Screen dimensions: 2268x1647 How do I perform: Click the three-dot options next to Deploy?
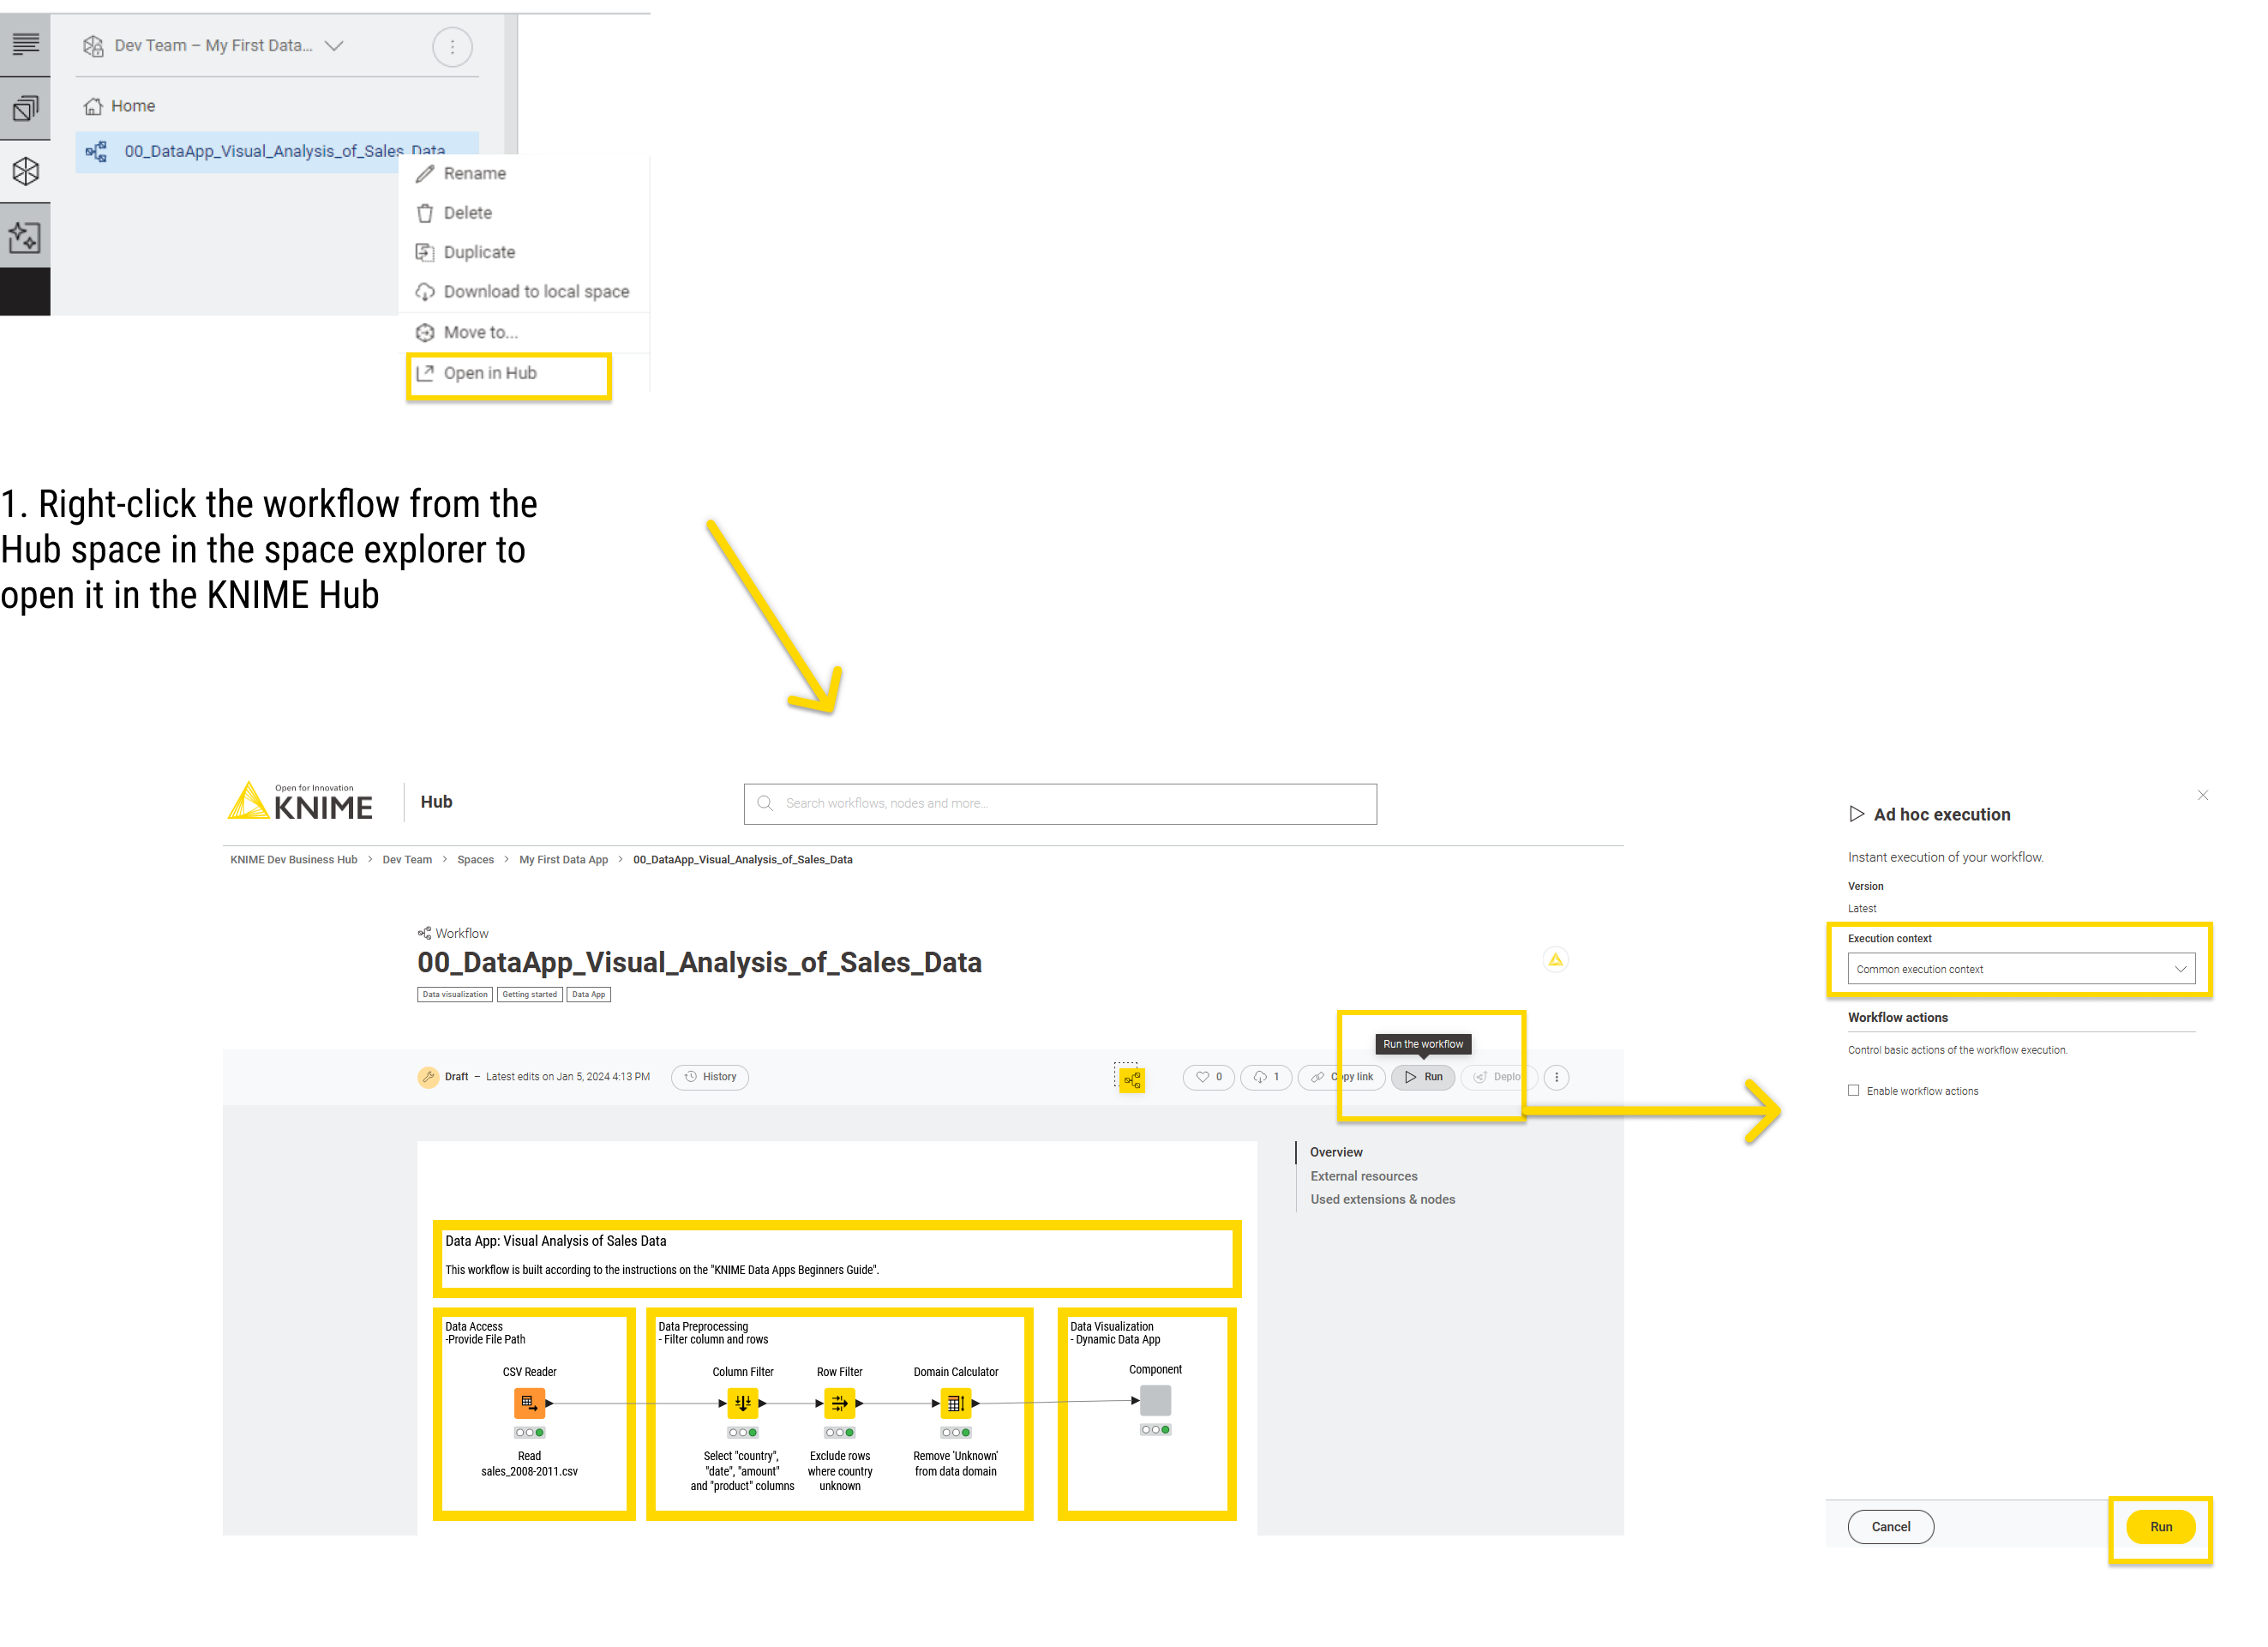pos(1556,1077)
